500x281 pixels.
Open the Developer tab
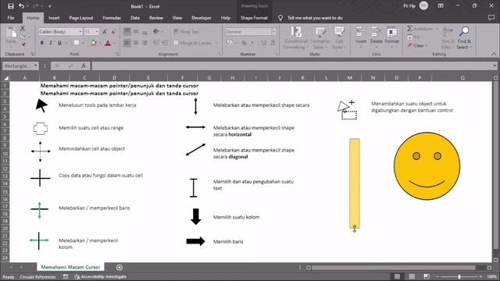pos(202,18)
